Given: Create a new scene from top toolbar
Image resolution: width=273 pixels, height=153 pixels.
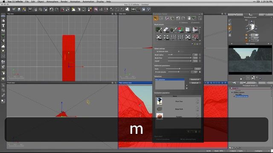Looking at the screenshot, I should click(9, 9).
